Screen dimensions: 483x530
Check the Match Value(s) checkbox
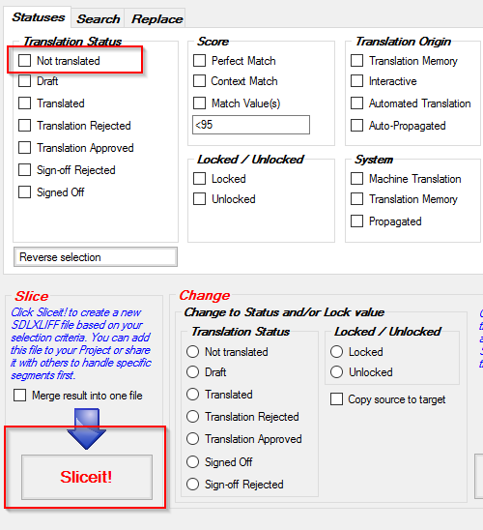click(199, 103)
